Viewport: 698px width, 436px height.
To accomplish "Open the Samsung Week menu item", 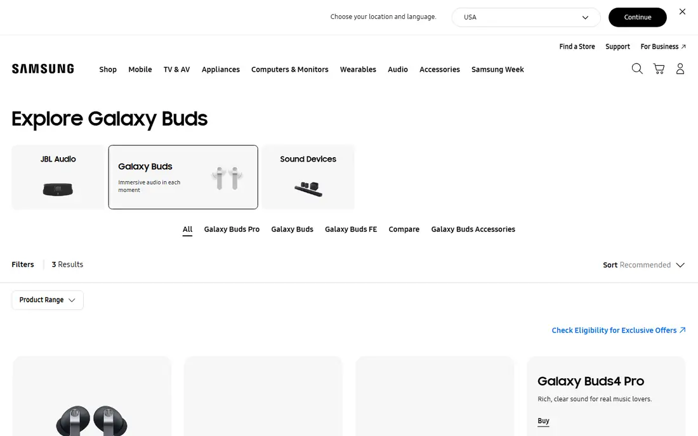I will [497, 69].
